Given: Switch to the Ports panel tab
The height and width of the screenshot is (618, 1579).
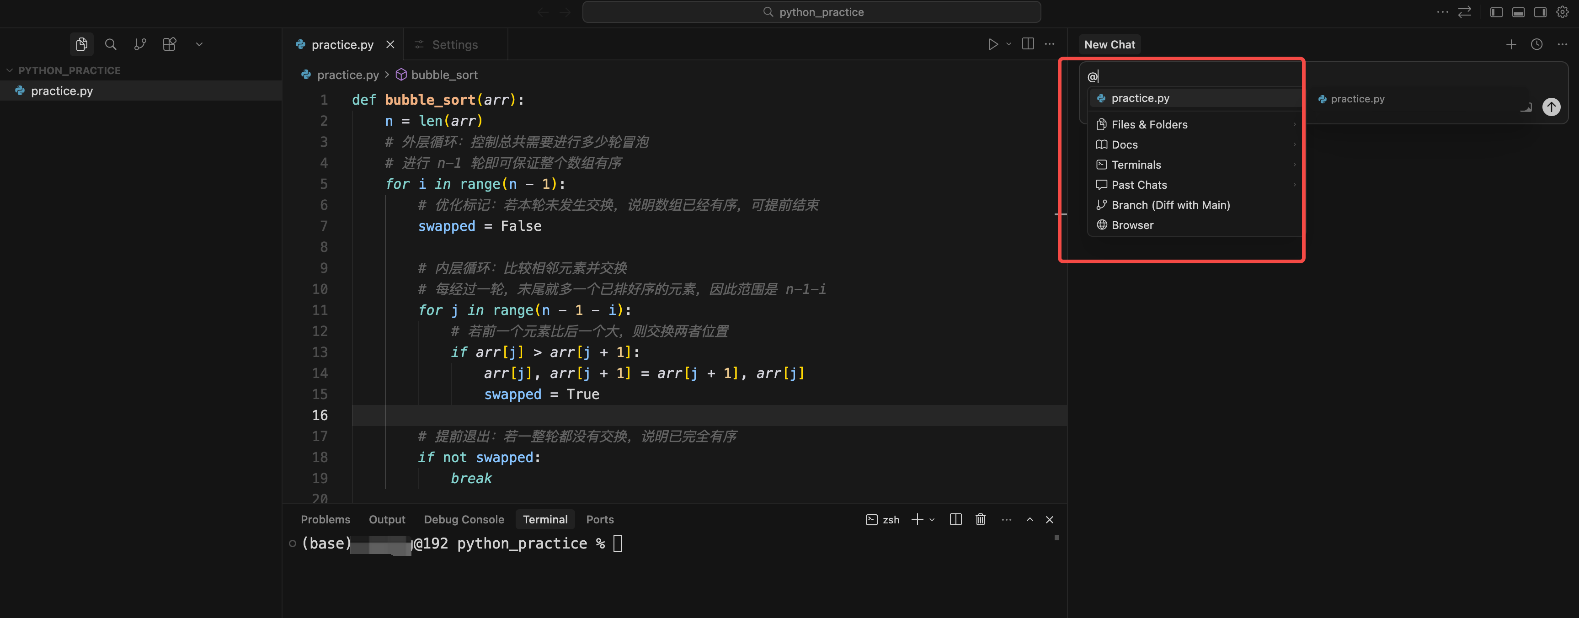Looking at the screenshot, I should [x=599, y=519].
